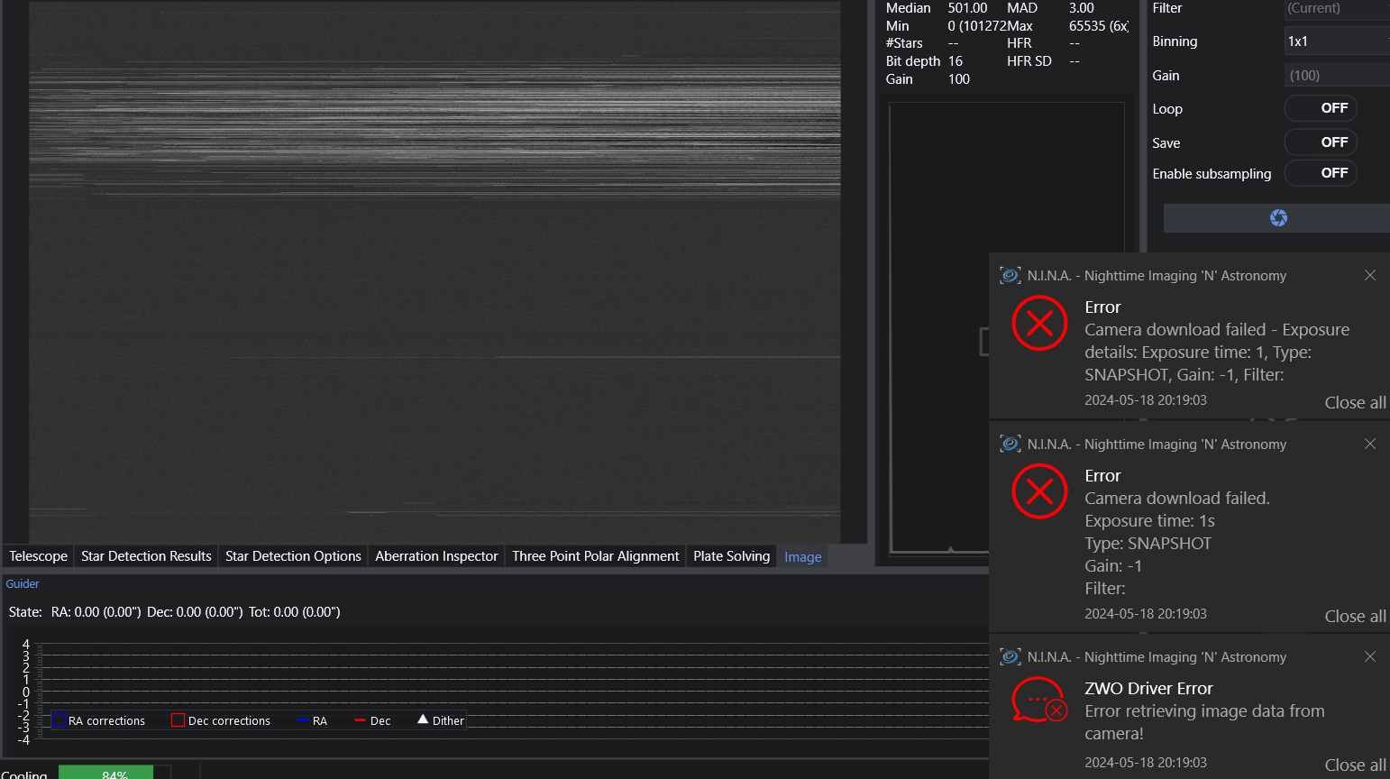The image size is (1390, 779).
Task: Click the Bit depth value 16
Action: [956, 61]
